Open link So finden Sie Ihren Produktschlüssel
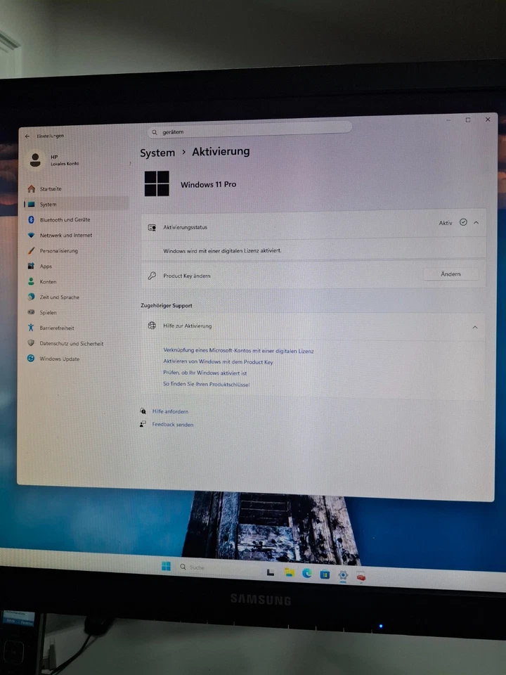Screen dimensions: 506x675 click(206, 384)
